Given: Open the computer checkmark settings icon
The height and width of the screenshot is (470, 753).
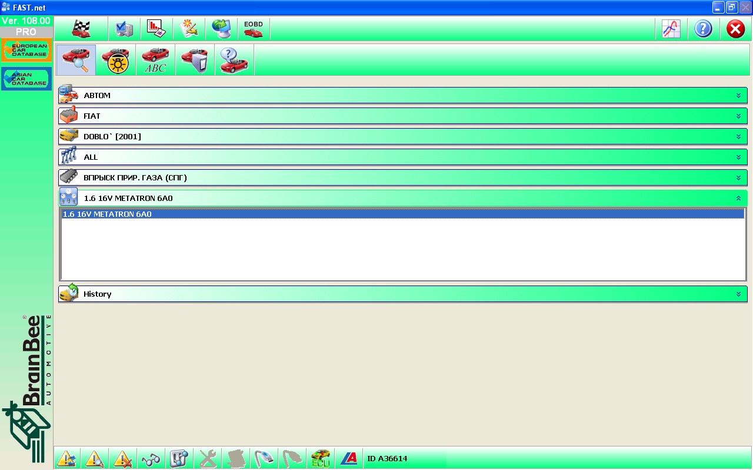Looking at the screenshot, I should click(124, 28).
